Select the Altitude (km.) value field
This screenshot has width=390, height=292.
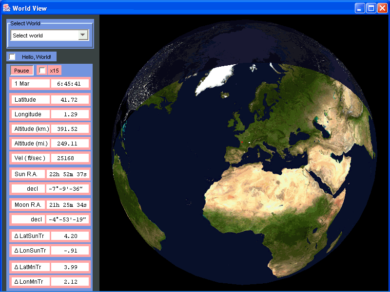pyautogui.click(x=70, y=129)
